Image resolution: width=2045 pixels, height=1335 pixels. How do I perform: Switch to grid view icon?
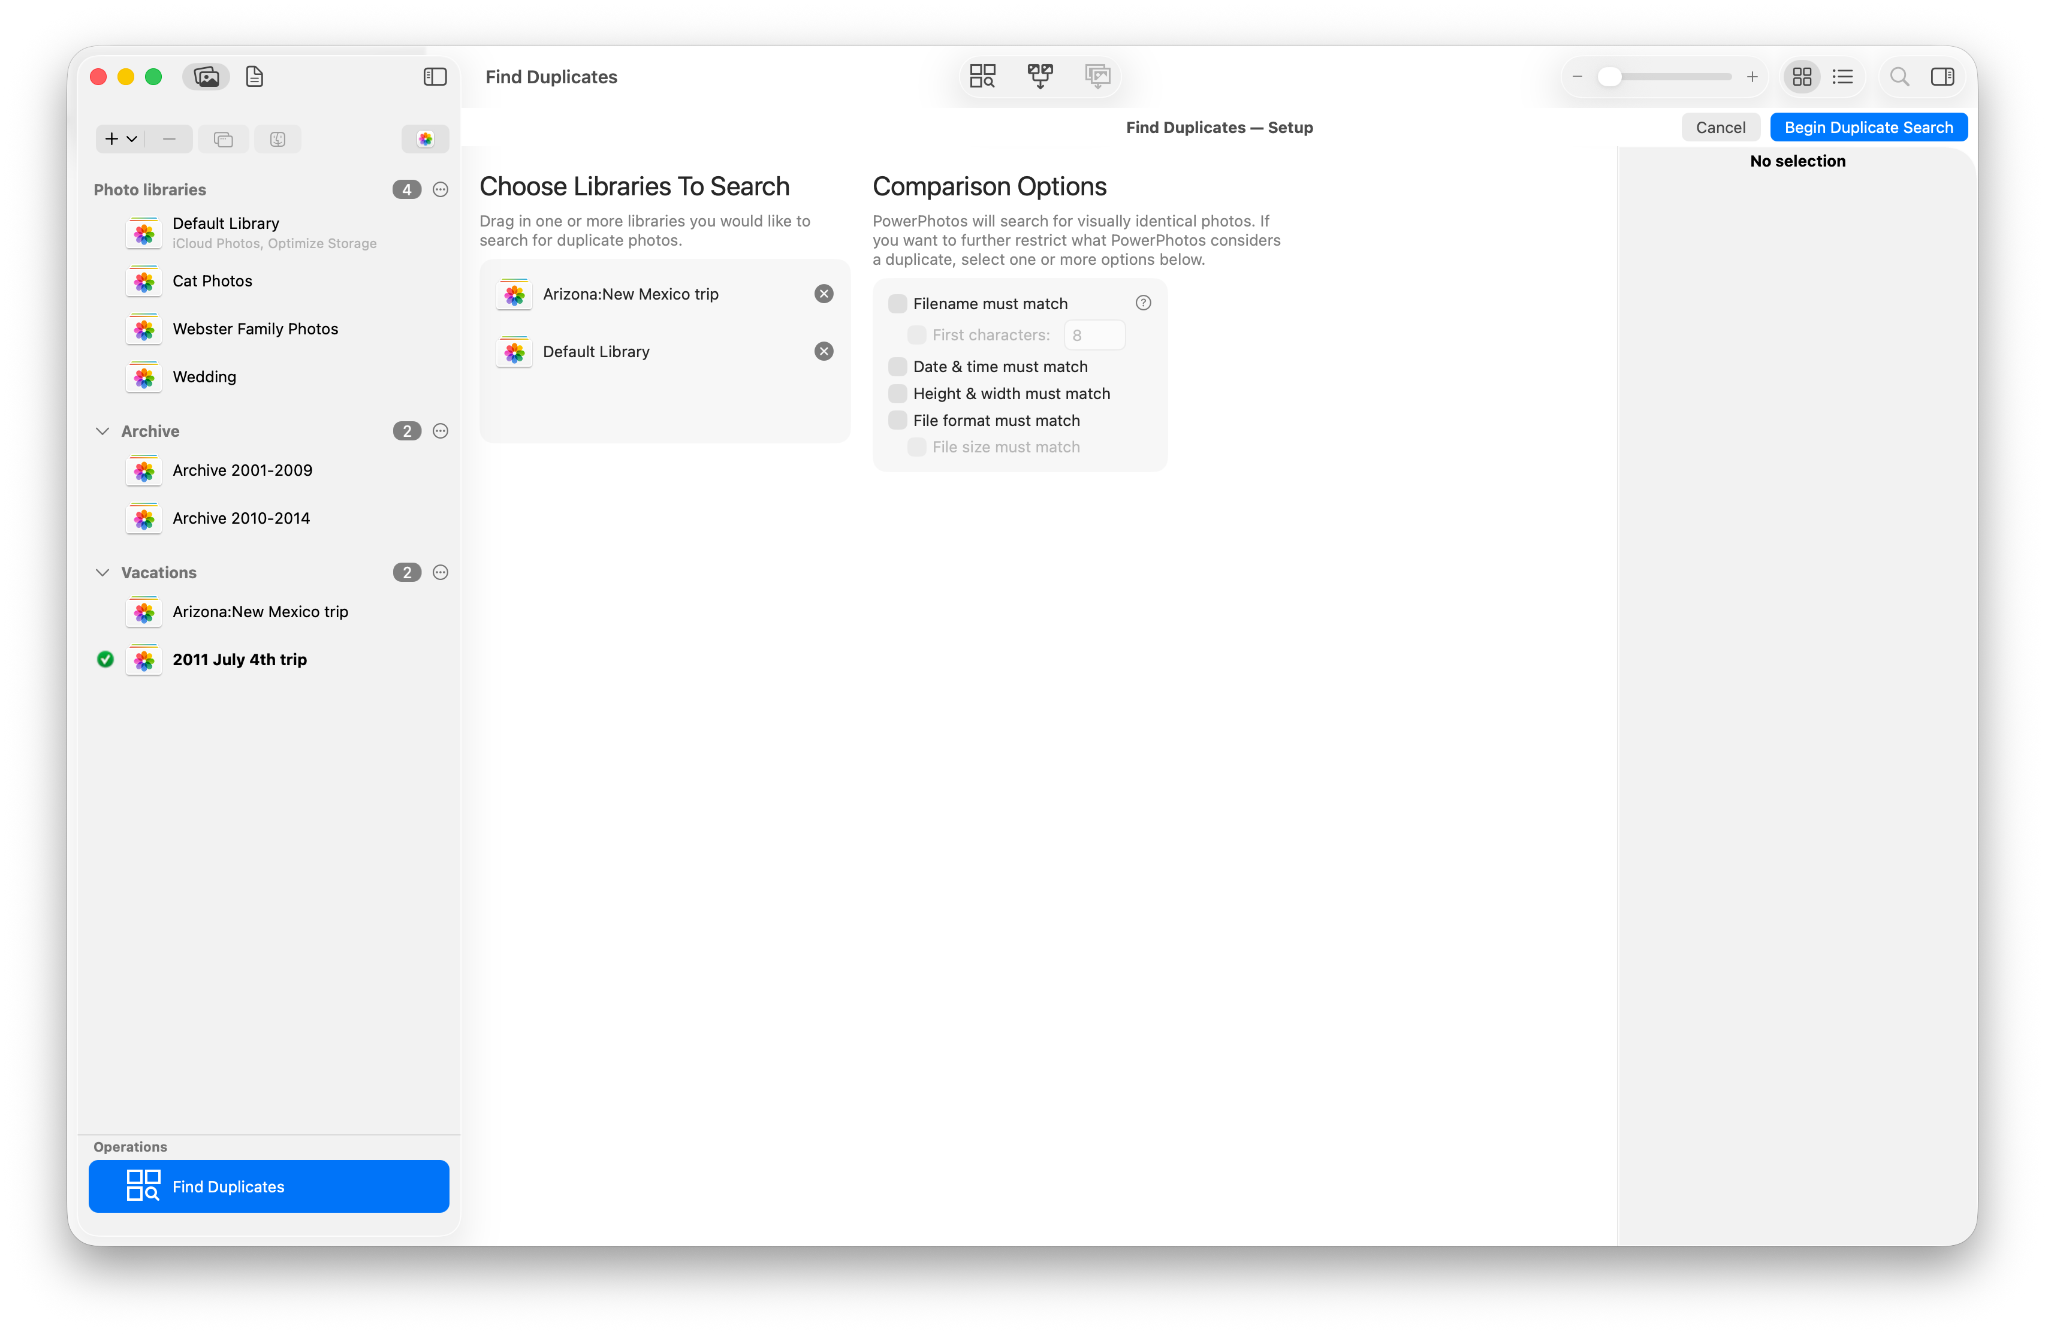[x=1802, y=77]
